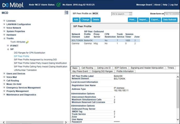Click the Session Timer column header

click(129, 35)
